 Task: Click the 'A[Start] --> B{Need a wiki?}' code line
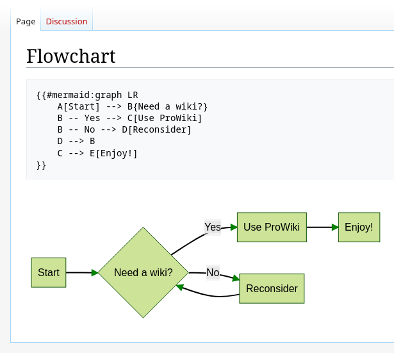pos(133,106)
